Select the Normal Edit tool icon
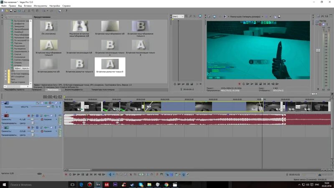This screenshot has width=334, height=188. (110, 174)
